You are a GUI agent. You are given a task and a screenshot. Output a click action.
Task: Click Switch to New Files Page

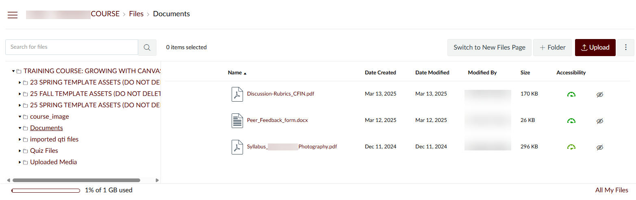[x=489, y=48]
